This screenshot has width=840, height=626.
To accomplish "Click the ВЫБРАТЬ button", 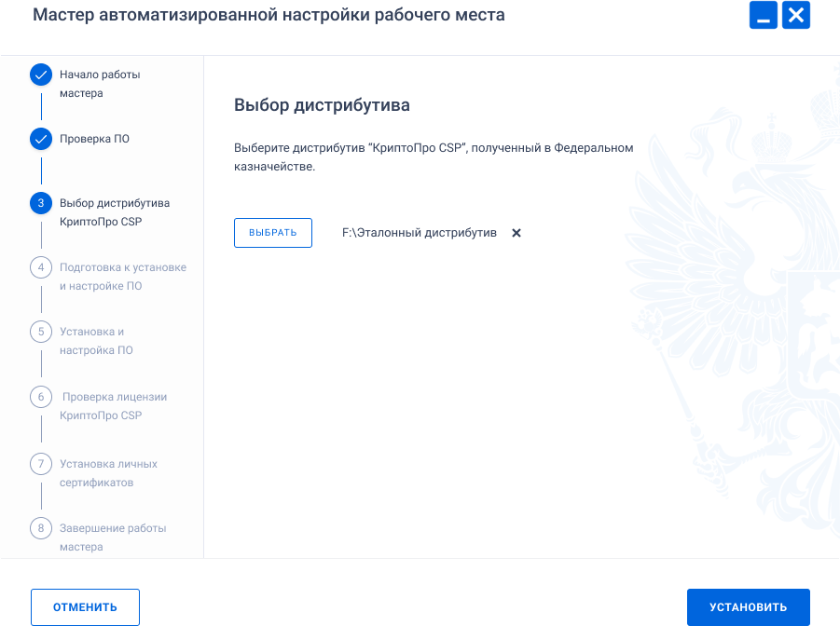I will pyautogui.click(x=272, y=232).
